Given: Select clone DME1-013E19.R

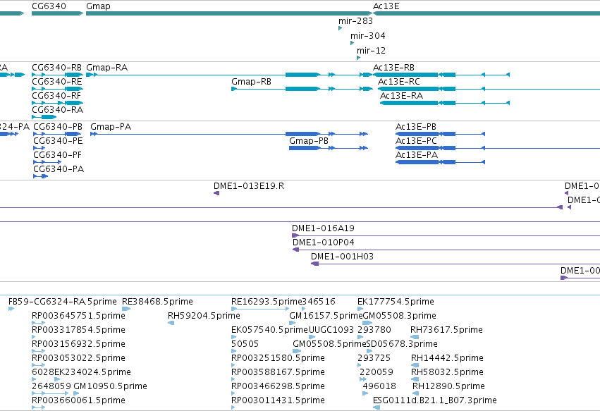Looking at the screenshot, I should click(x=216, y=193).
